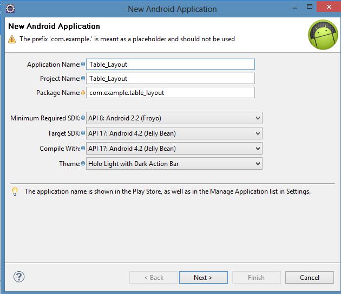
Task: Click warning icon beside Package Name
Action: [x=83, y=93]
